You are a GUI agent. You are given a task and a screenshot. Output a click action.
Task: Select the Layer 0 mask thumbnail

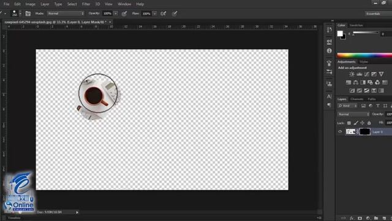pos(365,131)
